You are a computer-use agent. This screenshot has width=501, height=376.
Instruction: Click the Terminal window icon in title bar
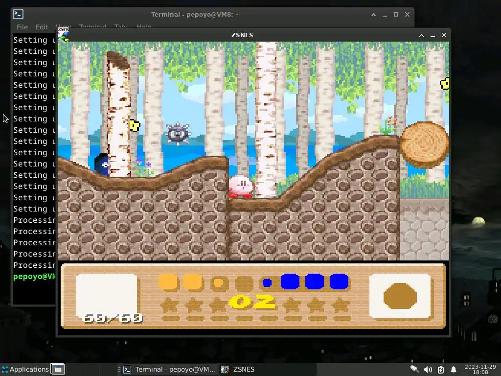(x=18, y=14)
